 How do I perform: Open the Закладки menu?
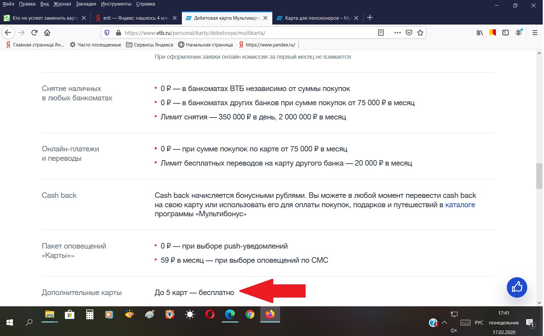86,4
